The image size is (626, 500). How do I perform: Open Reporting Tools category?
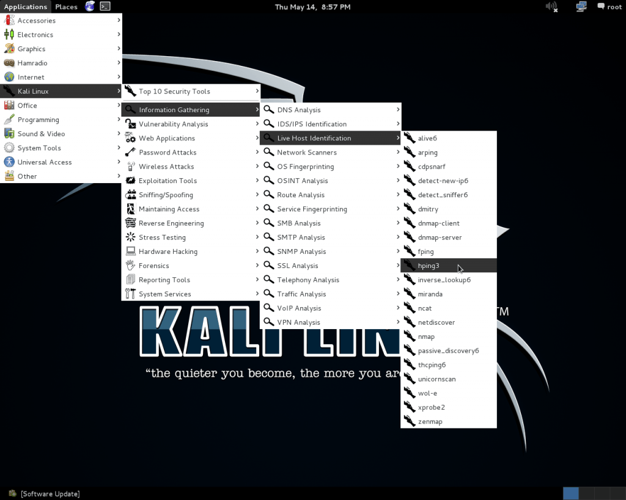[x=191, y=280]
